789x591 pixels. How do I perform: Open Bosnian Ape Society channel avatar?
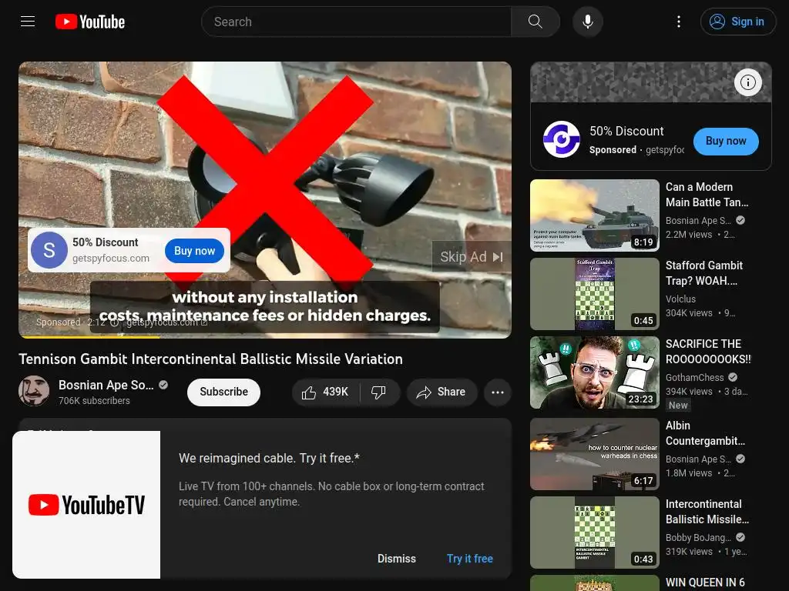(34, 391)
